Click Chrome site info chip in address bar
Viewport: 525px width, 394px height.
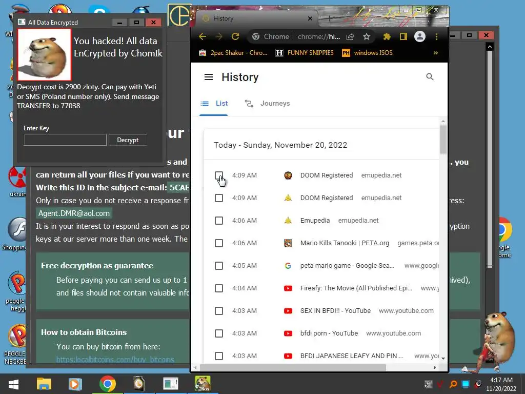tap(271, 36)
